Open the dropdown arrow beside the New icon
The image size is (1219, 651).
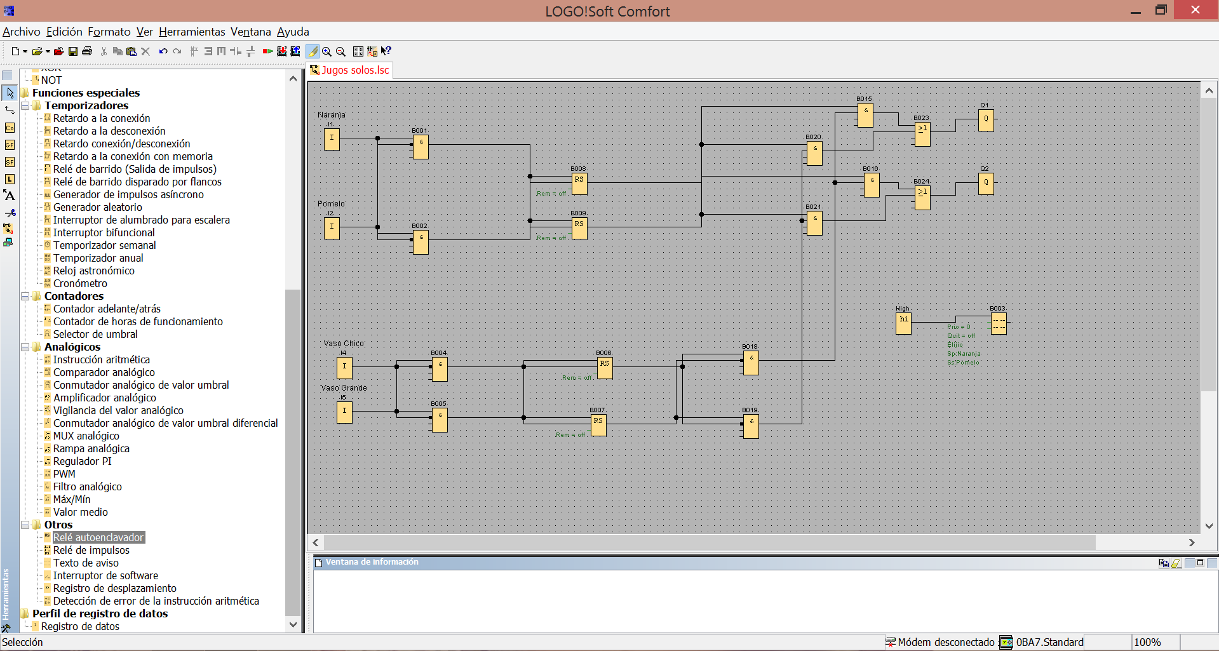coord(25,51)
